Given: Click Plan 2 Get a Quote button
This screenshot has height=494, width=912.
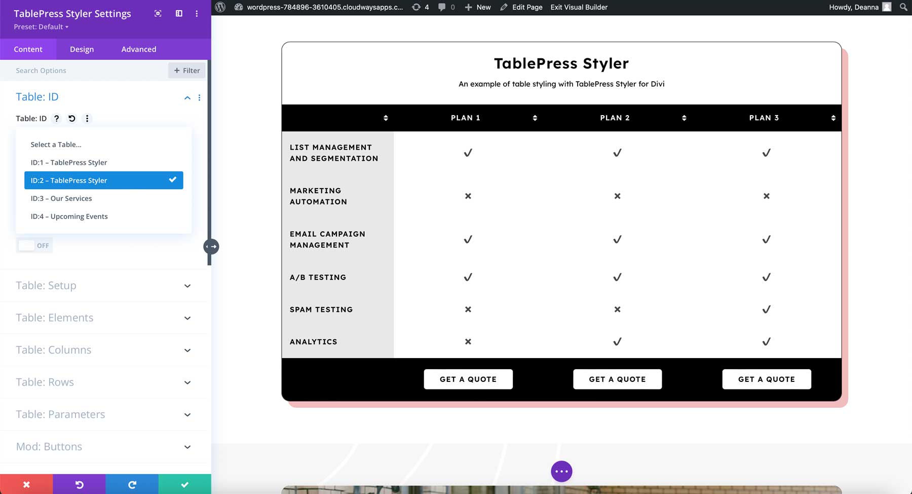Looking at the screenshot, I should click(x=617, y=379).
